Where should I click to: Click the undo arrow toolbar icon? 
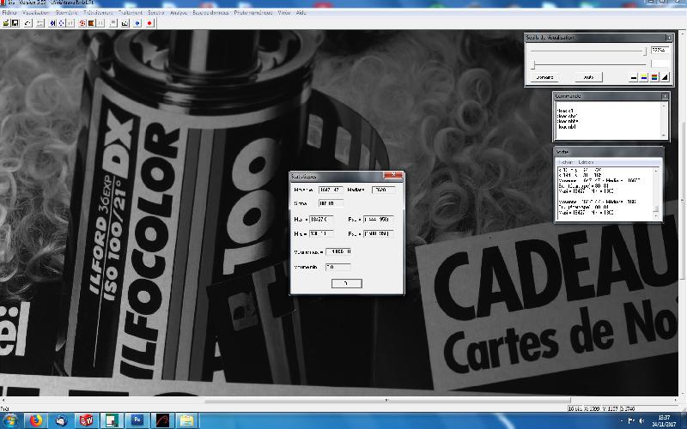(x=28, y=23)
